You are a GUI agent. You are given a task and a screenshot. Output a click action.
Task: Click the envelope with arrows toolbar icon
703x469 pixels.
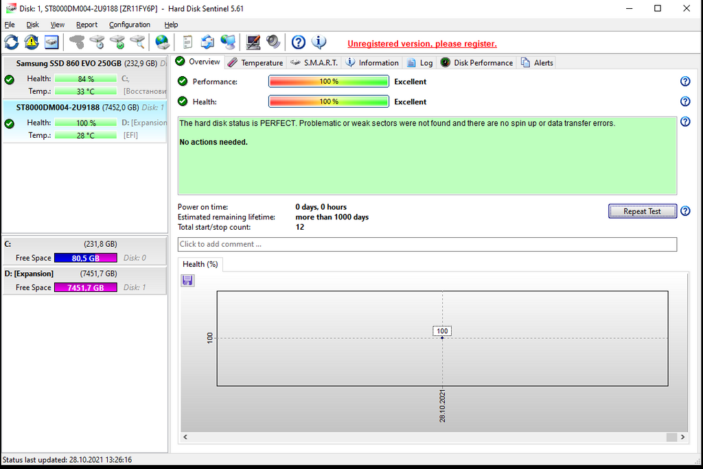tap(207, 43)
